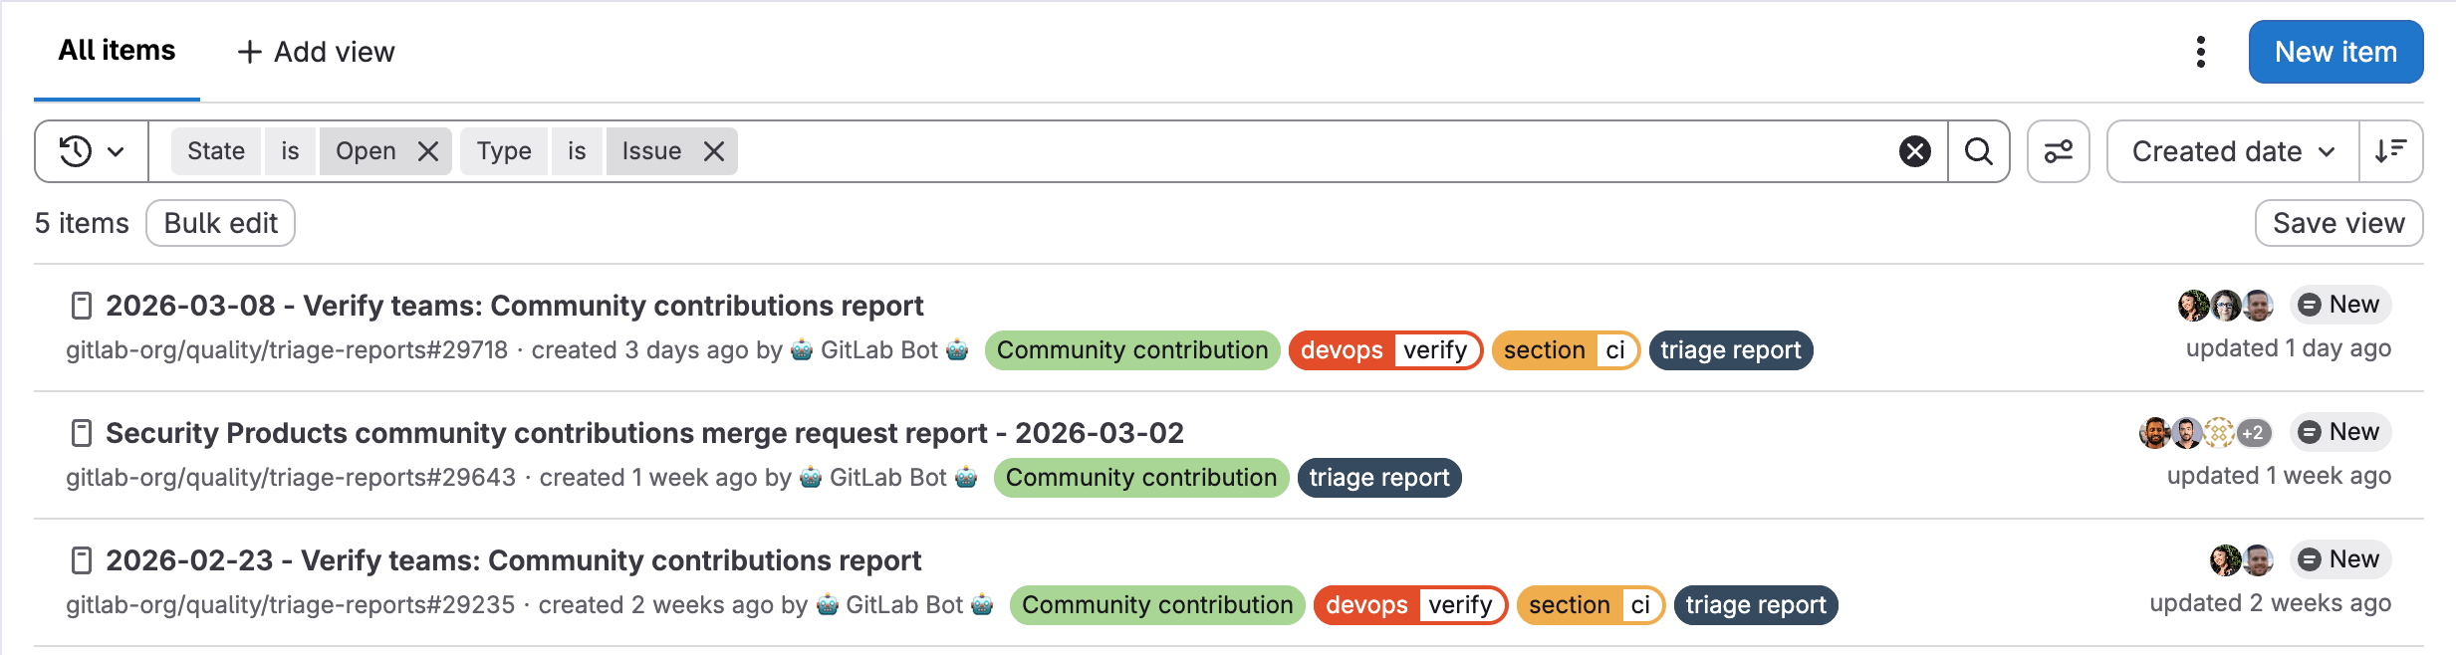Open 2026-03-08 Verify teams report issue
The height and width of the screenshot is (655, 2456).
pyautogui.click(x=514, y=306)
